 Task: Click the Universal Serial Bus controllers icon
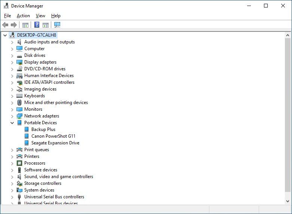pos(19,197)
